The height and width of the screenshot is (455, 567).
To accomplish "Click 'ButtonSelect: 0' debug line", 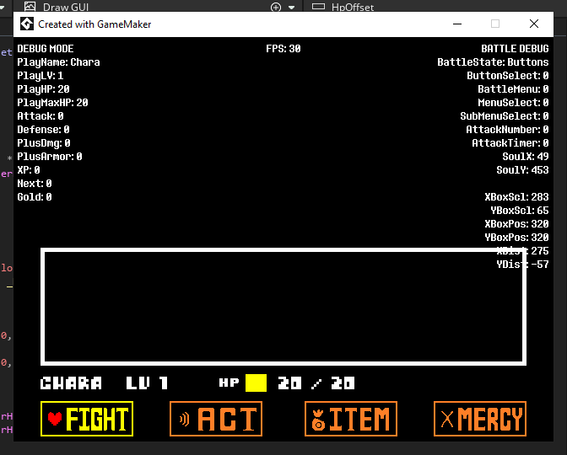I will (508, 76).
